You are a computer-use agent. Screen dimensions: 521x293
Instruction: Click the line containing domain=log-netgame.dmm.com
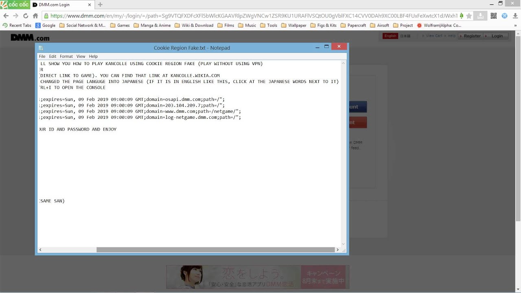pos(140,117)
